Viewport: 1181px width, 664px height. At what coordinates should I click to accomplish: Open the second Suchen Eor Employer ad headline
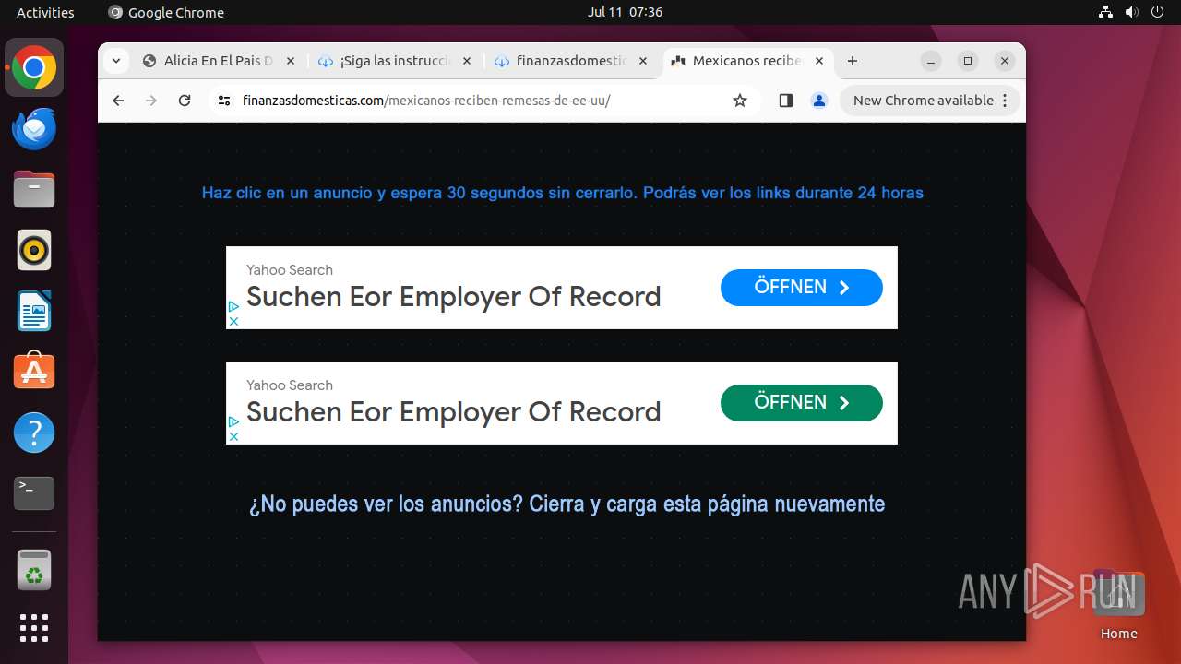coord(453,412)
